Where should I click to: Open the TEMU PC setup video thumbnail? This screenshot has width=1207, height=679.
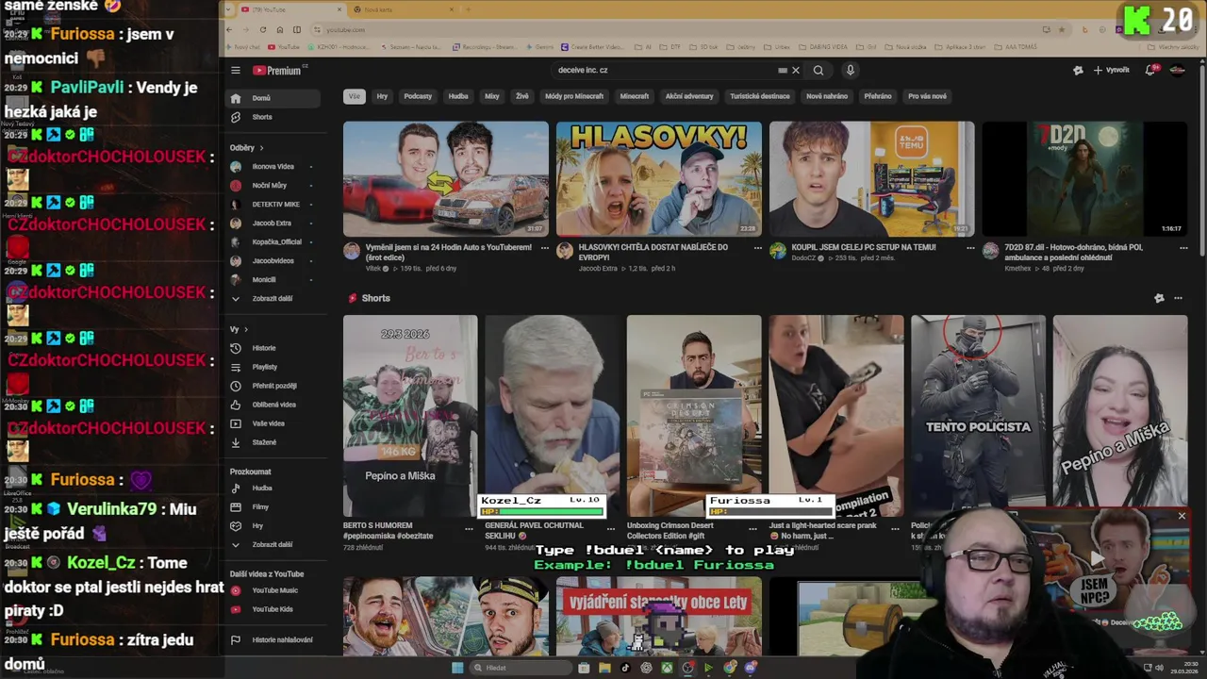(x=871, y=178)
